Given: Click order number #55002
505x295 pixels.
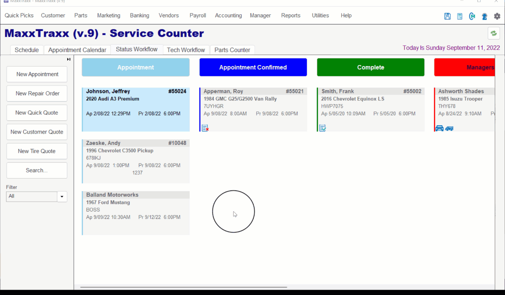Looking at the screenshot, I should coord(412,91).
